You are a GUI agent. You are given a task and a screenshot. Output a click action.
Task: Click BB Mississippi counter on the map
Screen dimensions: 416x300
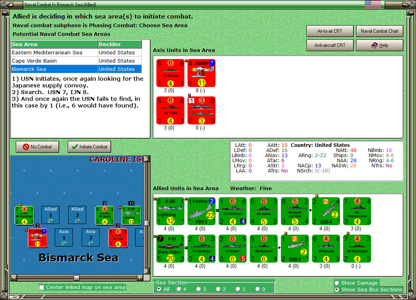click(24, 215)
